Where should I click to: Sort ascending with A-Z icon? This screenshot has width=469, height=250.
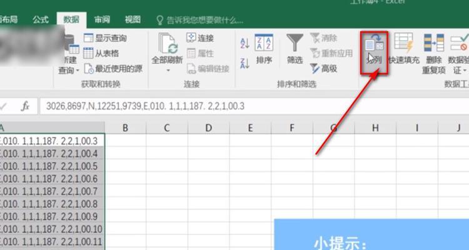(245, 43)
